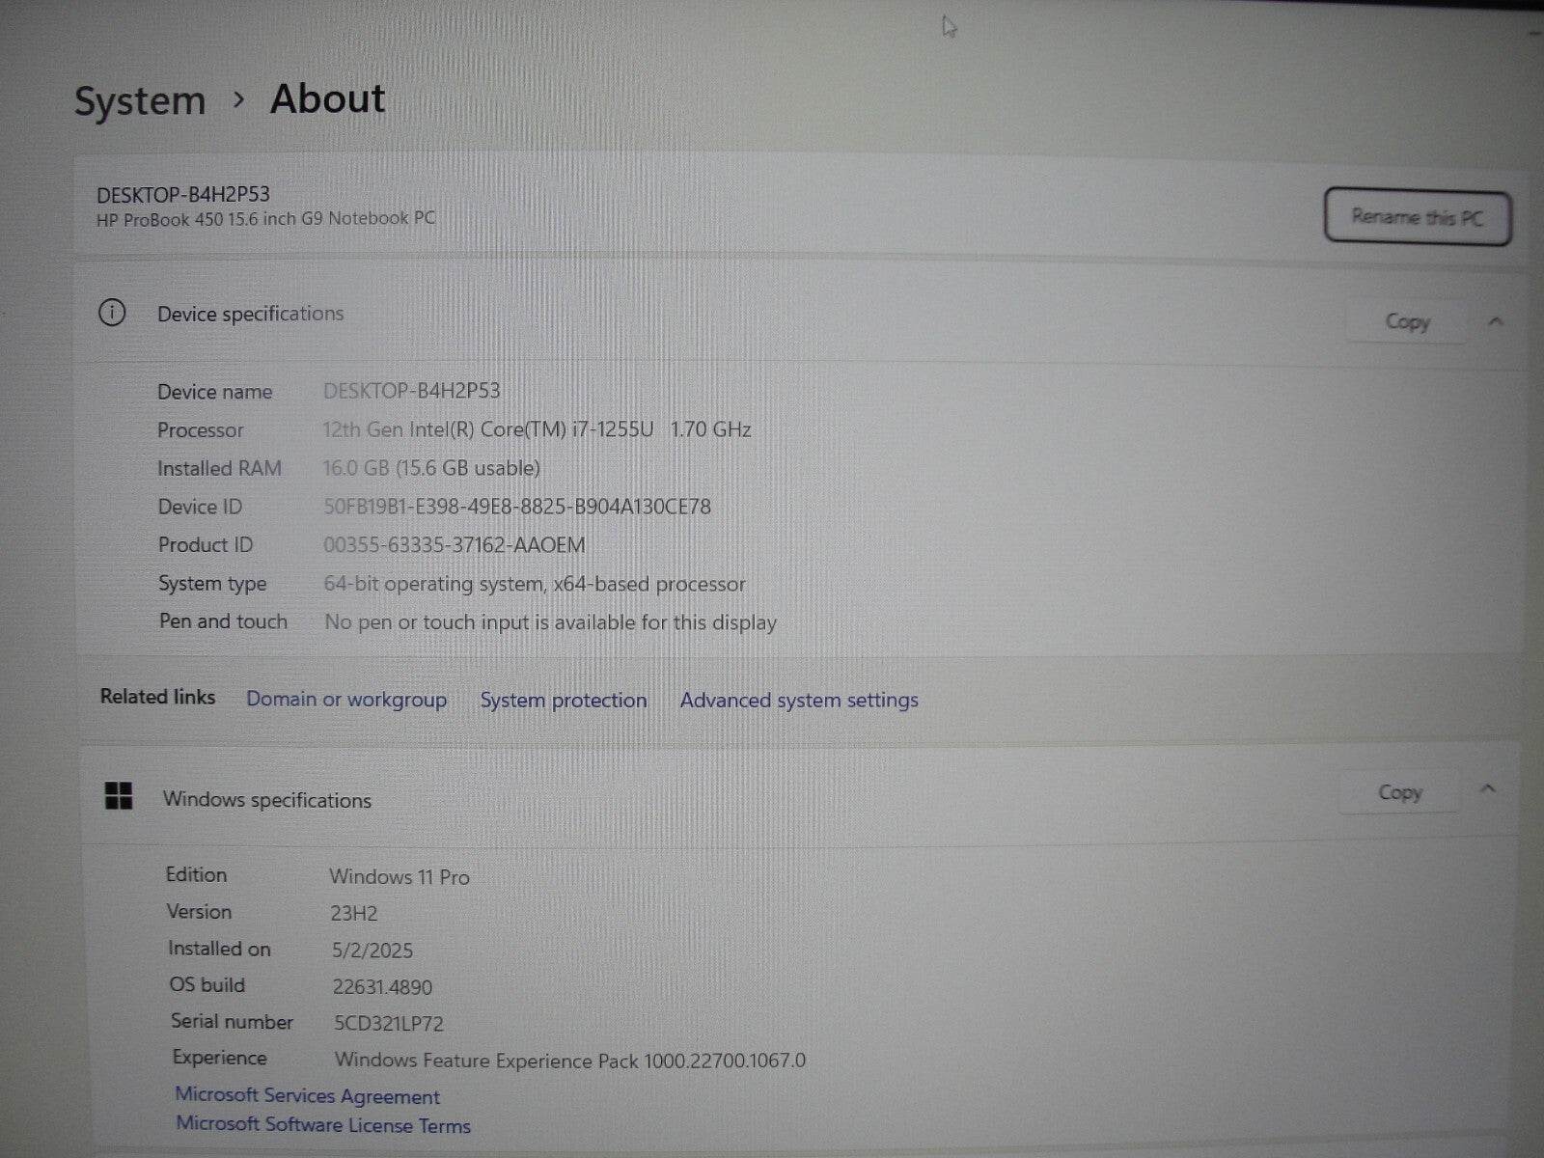Click the breadcrumb chevron between System and About
This screenshot has height=1158, width=1544.
pos(240,100)
